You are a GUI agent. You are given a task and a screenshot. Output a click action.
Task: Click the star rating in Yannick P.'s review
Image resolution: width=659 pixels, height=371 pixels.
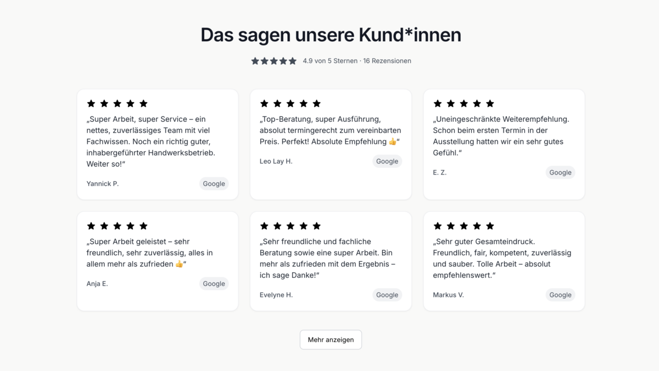click(117, 103)
